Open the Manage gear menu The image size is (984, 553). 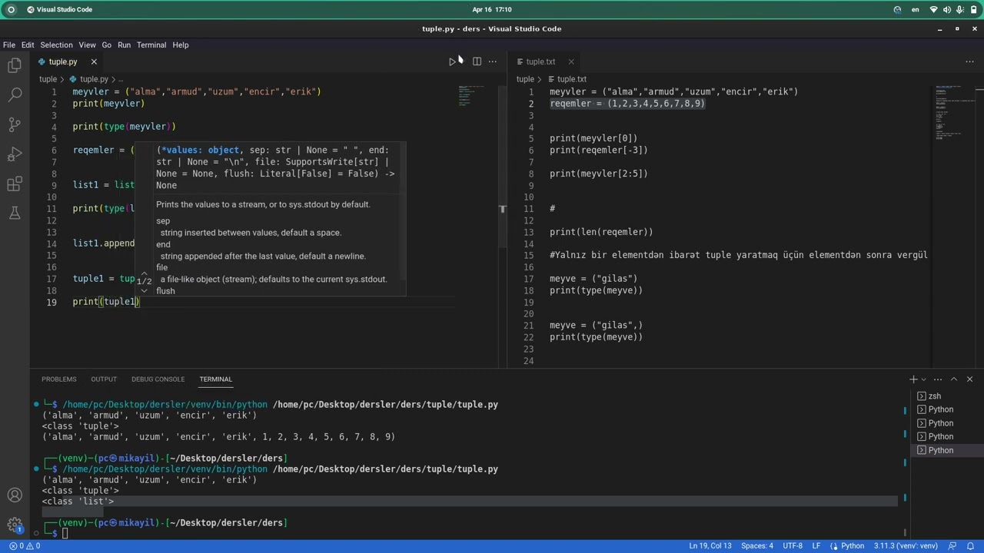[15, 525]
